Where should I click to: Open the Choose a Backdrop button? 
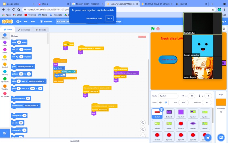tap(221, 137)
